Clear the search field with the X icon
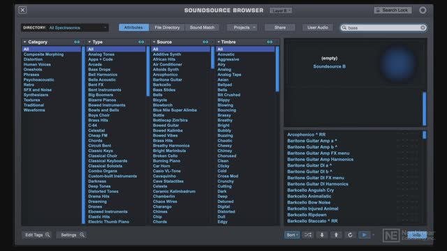Image resolution: width=447 pixels, height=251 pixels. point(423,28)
